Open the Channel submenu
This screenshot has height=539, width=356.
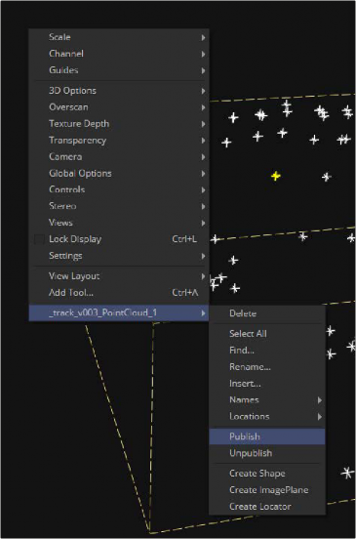coord(119,54)
